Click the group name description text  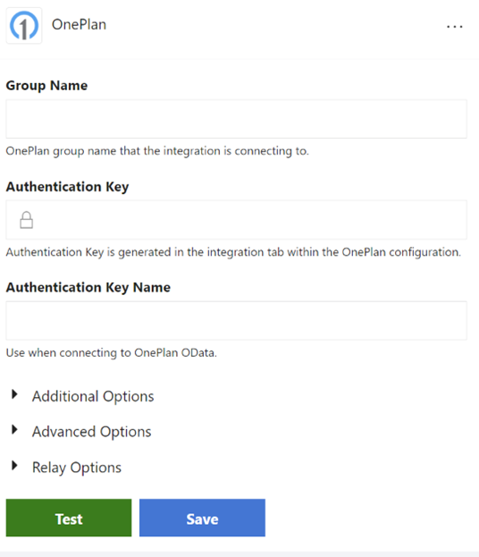[x=157, y=151]
